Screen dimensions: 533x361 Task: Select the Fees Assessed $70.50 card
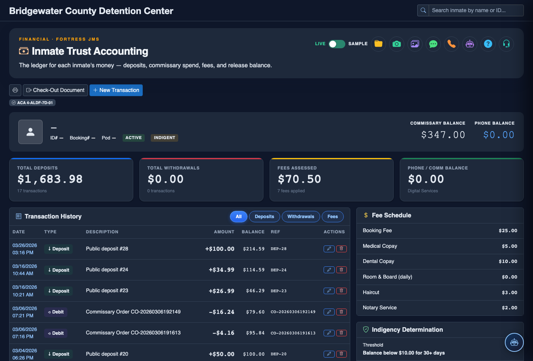[x=332, y=180]
